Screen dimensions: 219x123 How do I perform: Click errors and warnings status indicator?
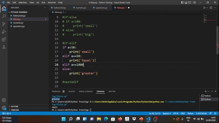pyautogui.click(x=7, y=113)
